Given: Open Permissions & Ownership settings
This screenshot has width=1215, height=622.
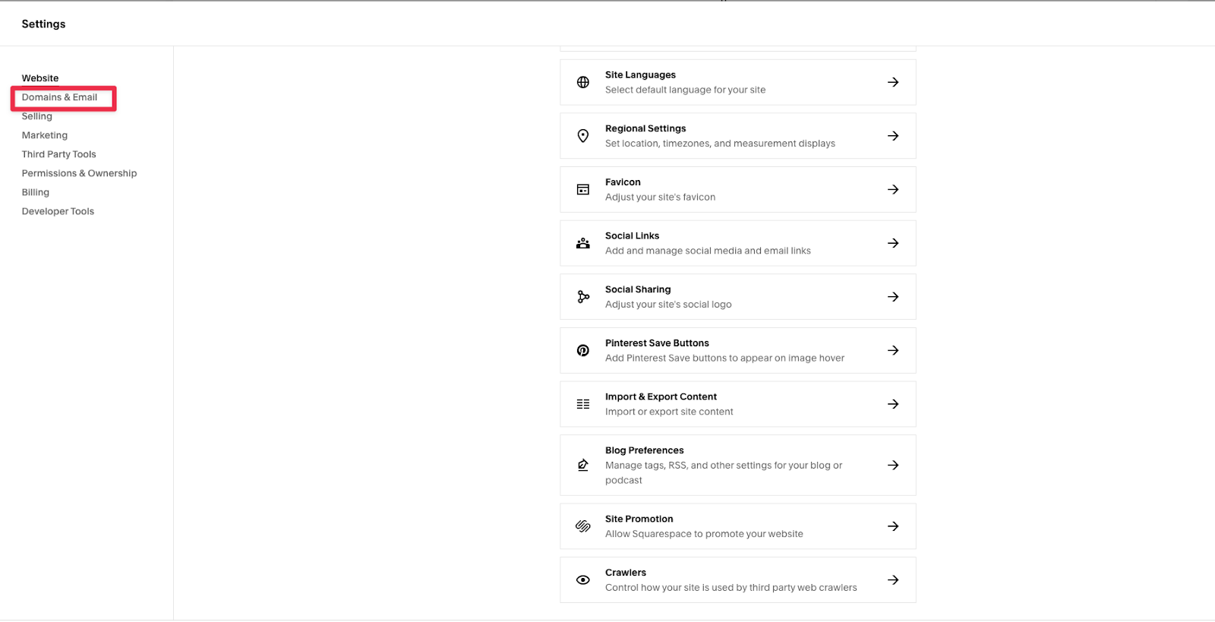Looking at the screenshot, I should pyautogui.click(x=79, y=173).
